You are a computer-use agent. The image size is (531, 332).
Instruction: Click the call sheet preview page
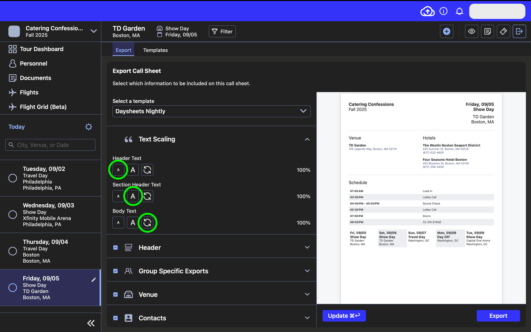421,199
